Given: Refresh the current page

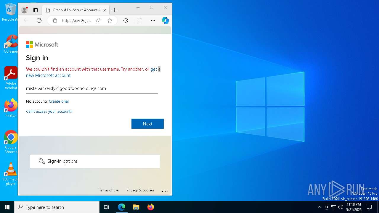Looking at the screenshot, I should click(39, 20).
